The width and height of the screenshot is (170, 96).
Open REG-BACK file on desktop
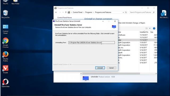point(164,14)
